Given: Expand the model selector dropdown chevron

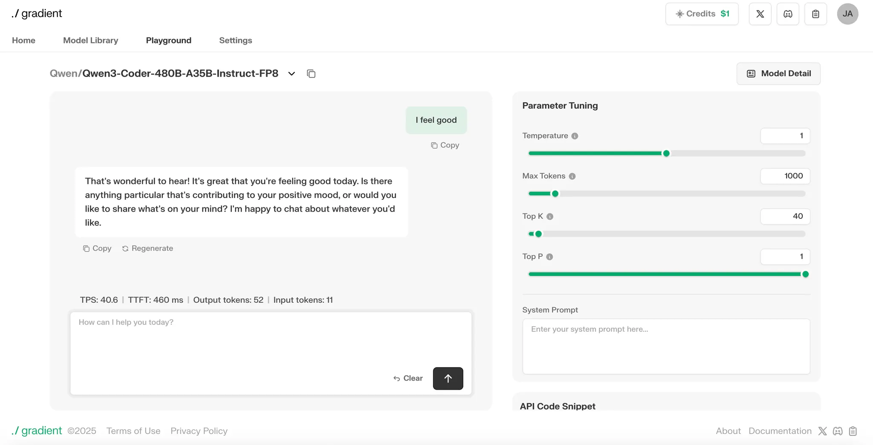Looking at the screenshot, I should pos(292,74).
